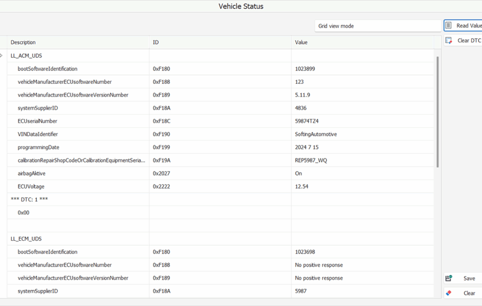Select the airbag value On

pos(298,173)
